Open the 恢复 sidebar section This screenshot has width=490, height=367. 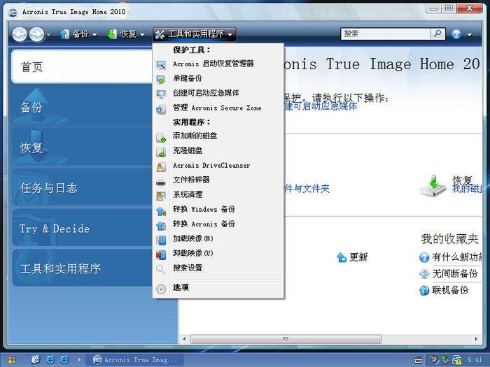pyautogui.click(x=82, y=147)
